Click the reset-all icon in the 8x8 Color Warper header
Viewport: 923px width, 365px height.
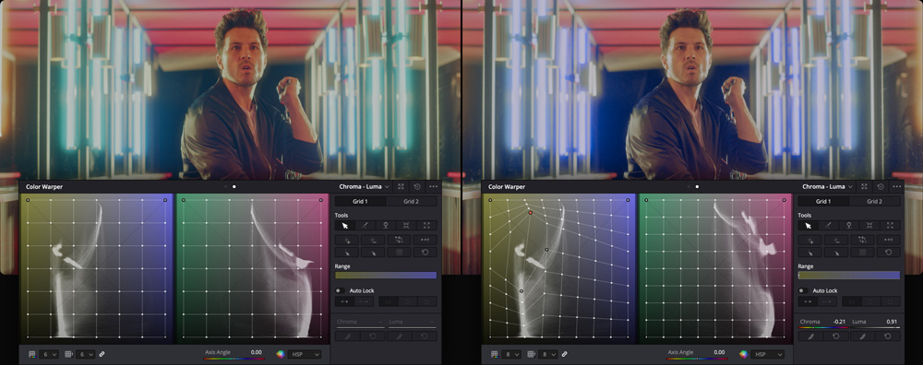[x=880, y=186]
